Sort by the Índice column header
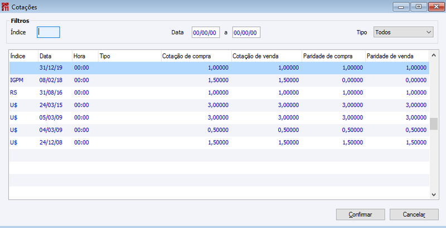The width and height of the screenshot is (446, 228). click(23, 56)
